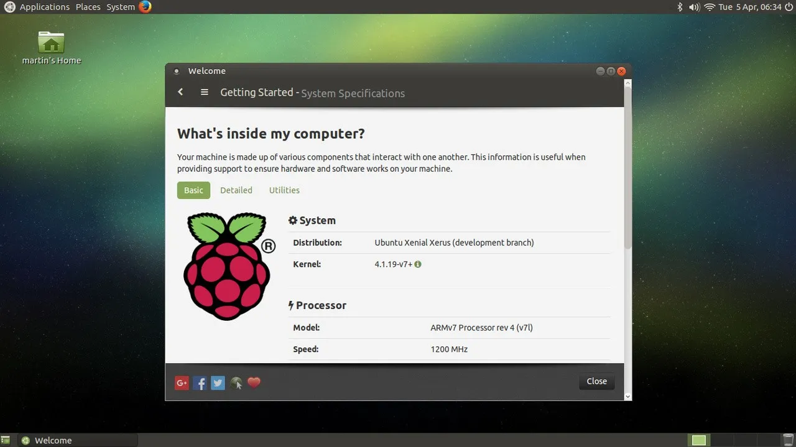
Task: Open the Twitter icon at the bottom
Action: pos(218,382)
